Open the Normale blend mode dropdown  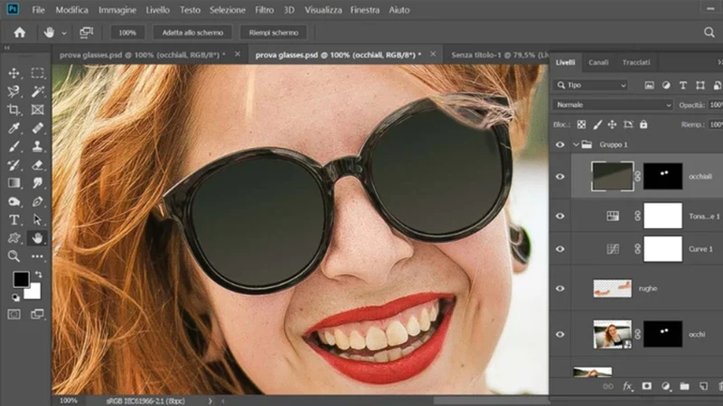click(x=613, y=105)
